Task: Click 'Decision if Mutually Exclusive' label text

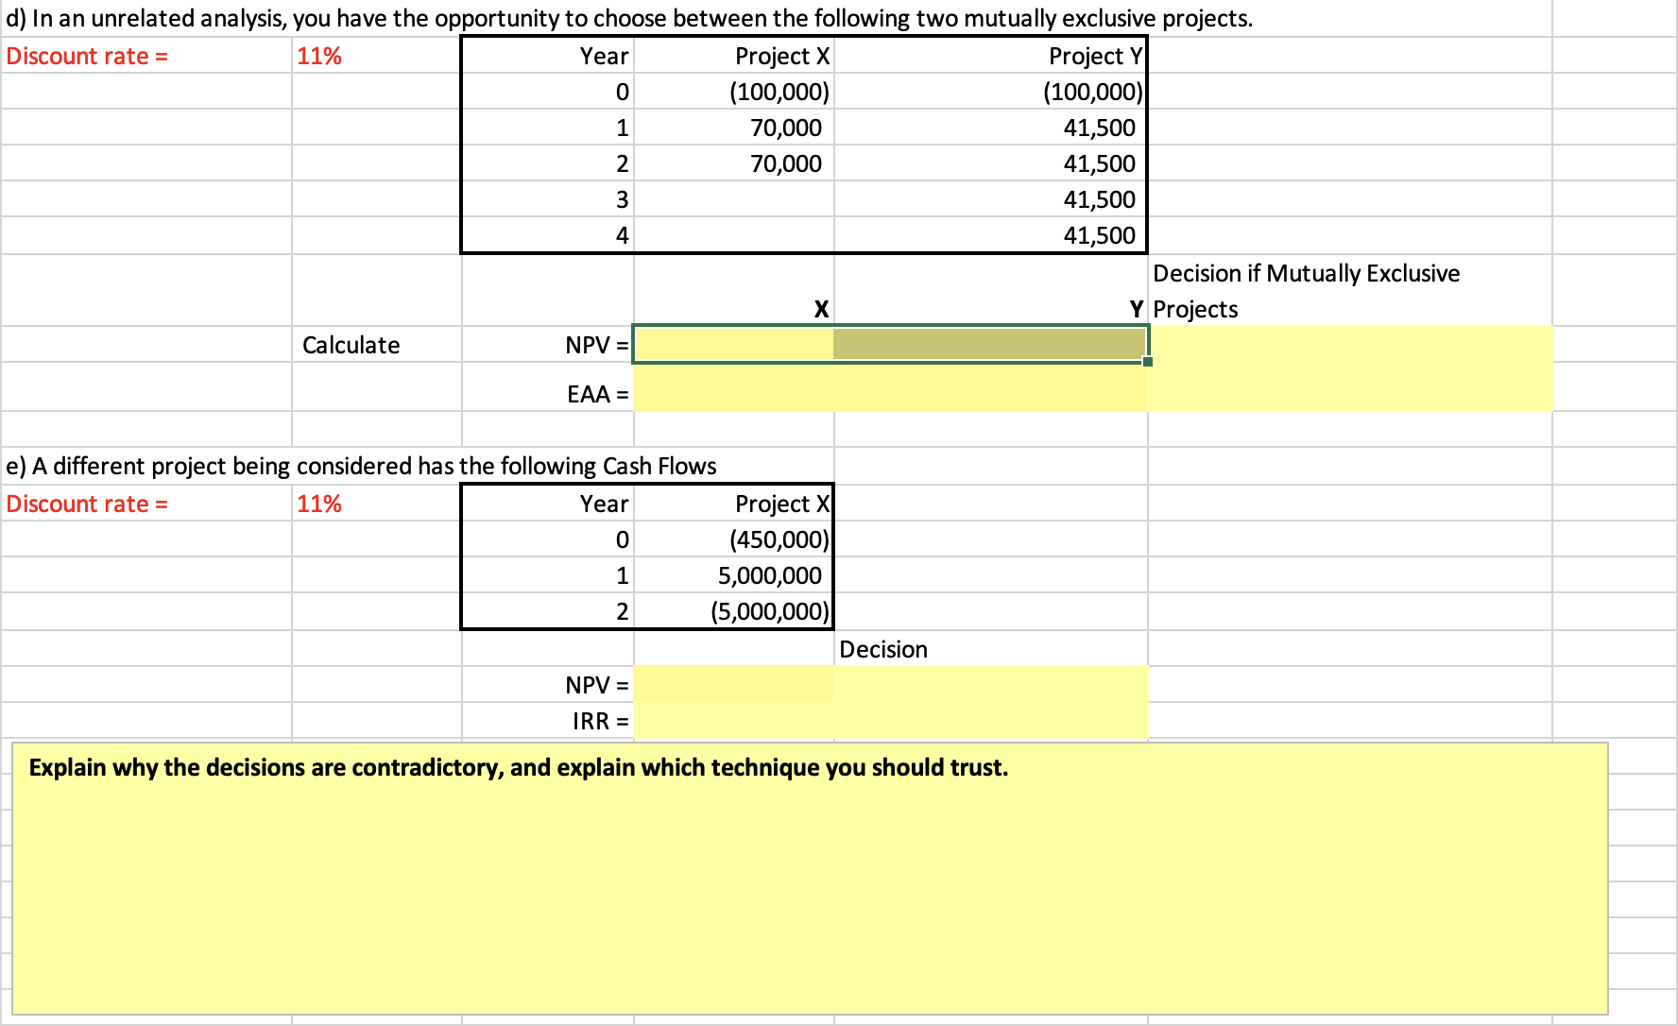Action: click(x=1306, y=273)
